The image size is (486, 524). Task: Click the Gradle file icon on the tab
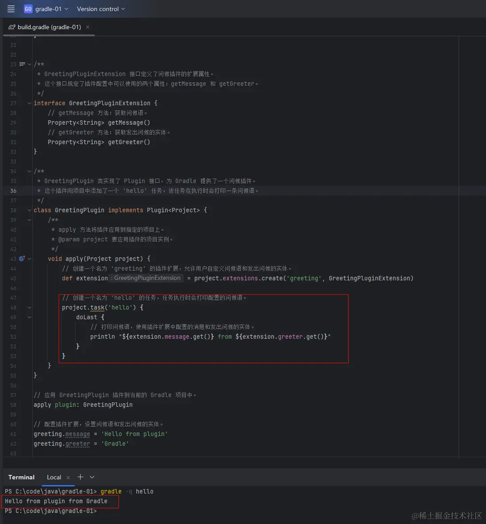[12, 27]
